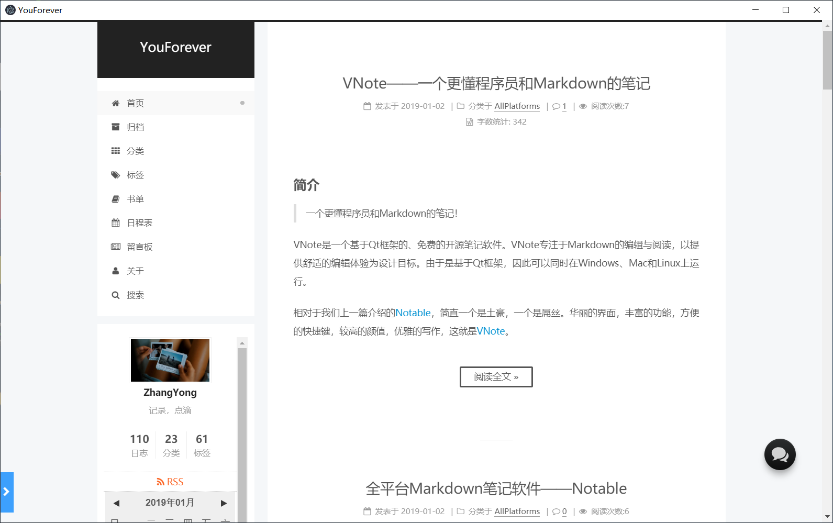
Task: Click the grid icon next to 分类
Action: click(116, 151)
